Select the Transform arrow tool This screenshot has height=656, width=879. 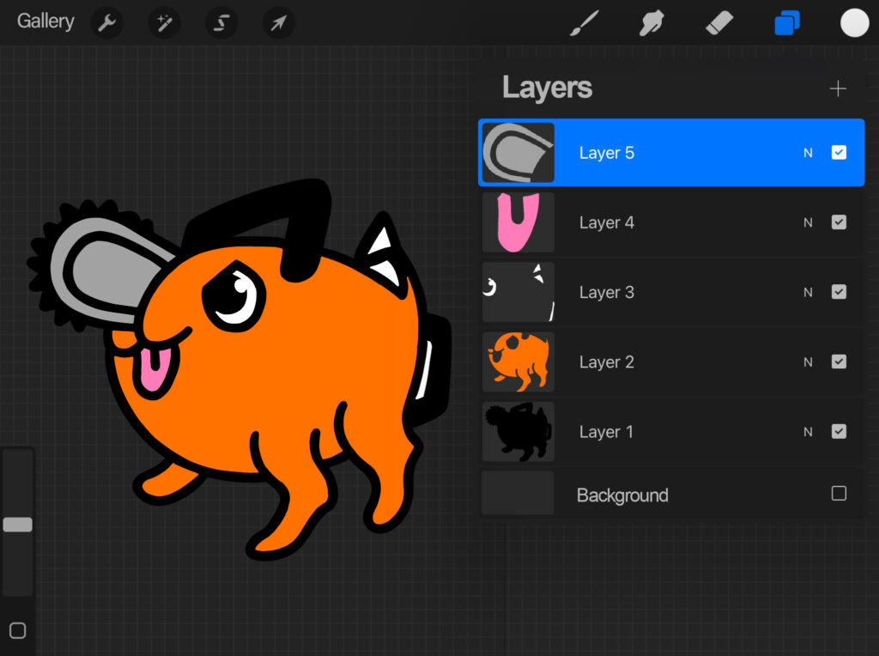click(x=277, y=22)
